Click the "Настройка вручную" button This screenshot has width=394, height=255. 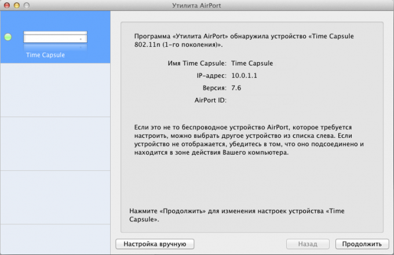pos(155,244)
